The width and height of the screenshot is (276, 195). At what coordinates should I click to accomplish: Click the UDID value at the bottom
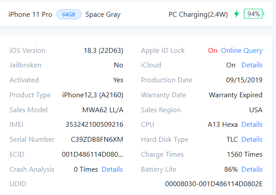coord(213,184)
